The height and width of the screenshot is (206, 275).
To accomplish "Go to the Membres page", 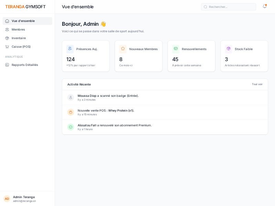I will [18, 30].
